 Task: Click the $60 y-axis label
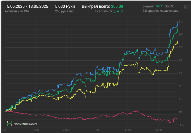tap(181, 34)
